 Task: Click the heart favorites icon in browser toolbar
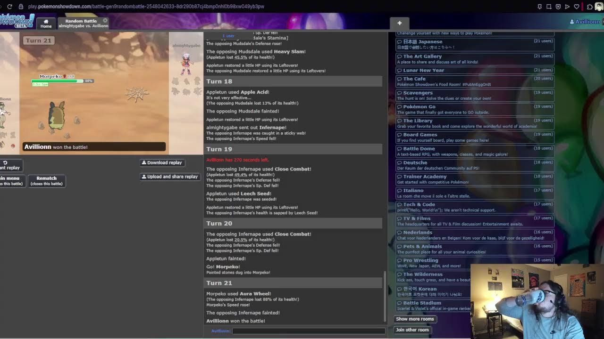coord(576,7)
